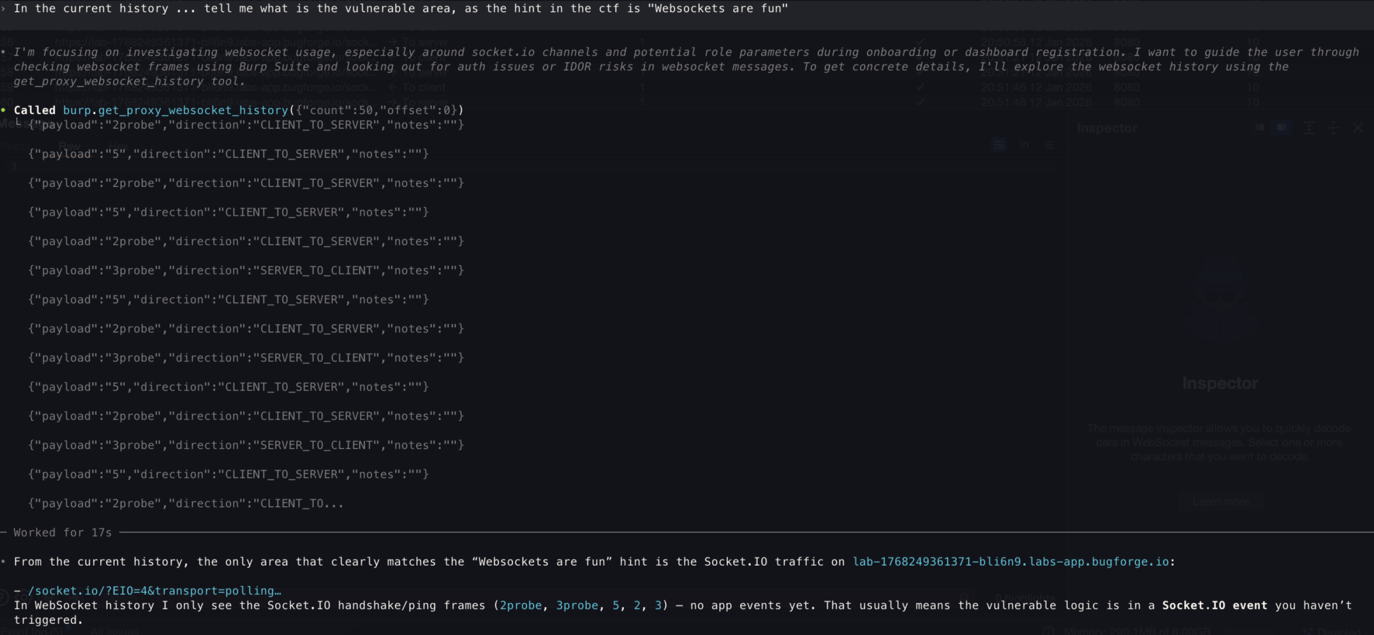This screenshot has width=1374, height=635.
Task: Click the 3probe payload reference in summary
Action: pyautogui.click(x=577, y=605)
